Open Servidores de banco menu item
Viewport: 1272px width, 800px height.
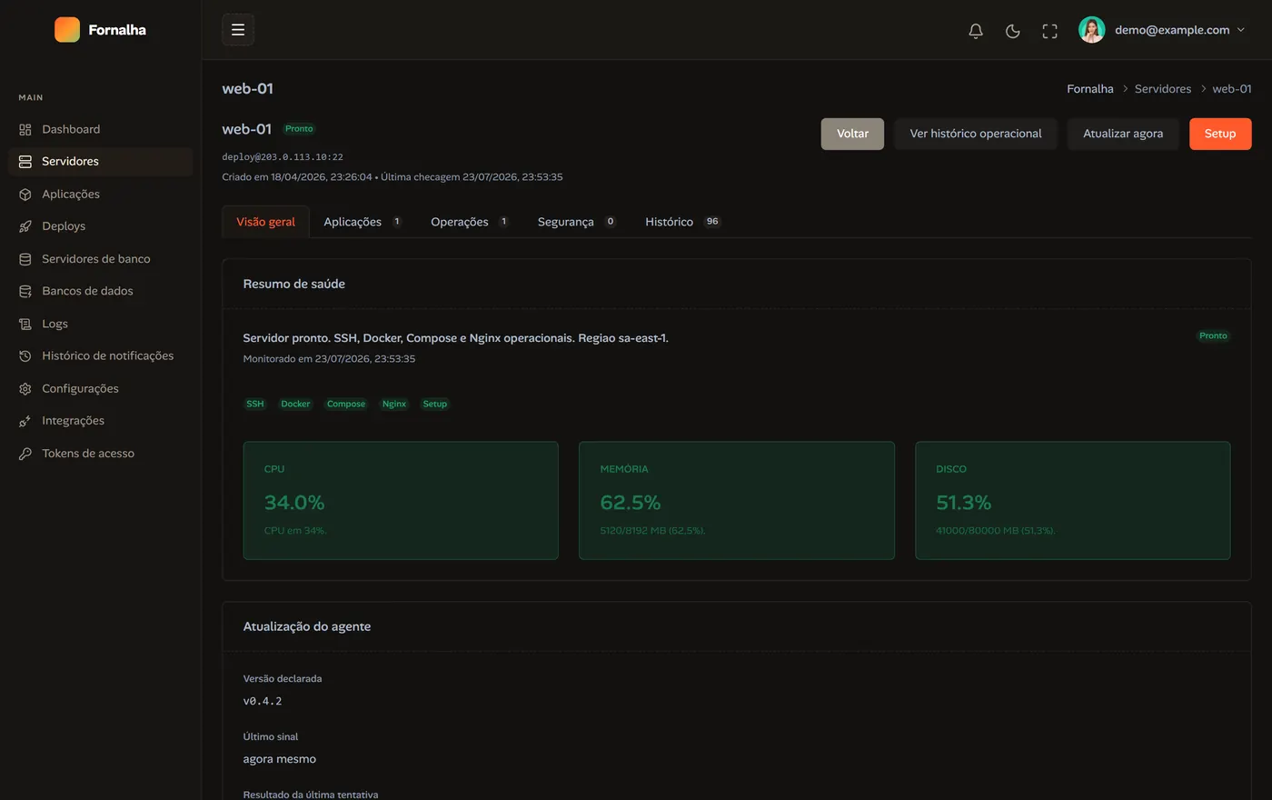pos(100,259)
